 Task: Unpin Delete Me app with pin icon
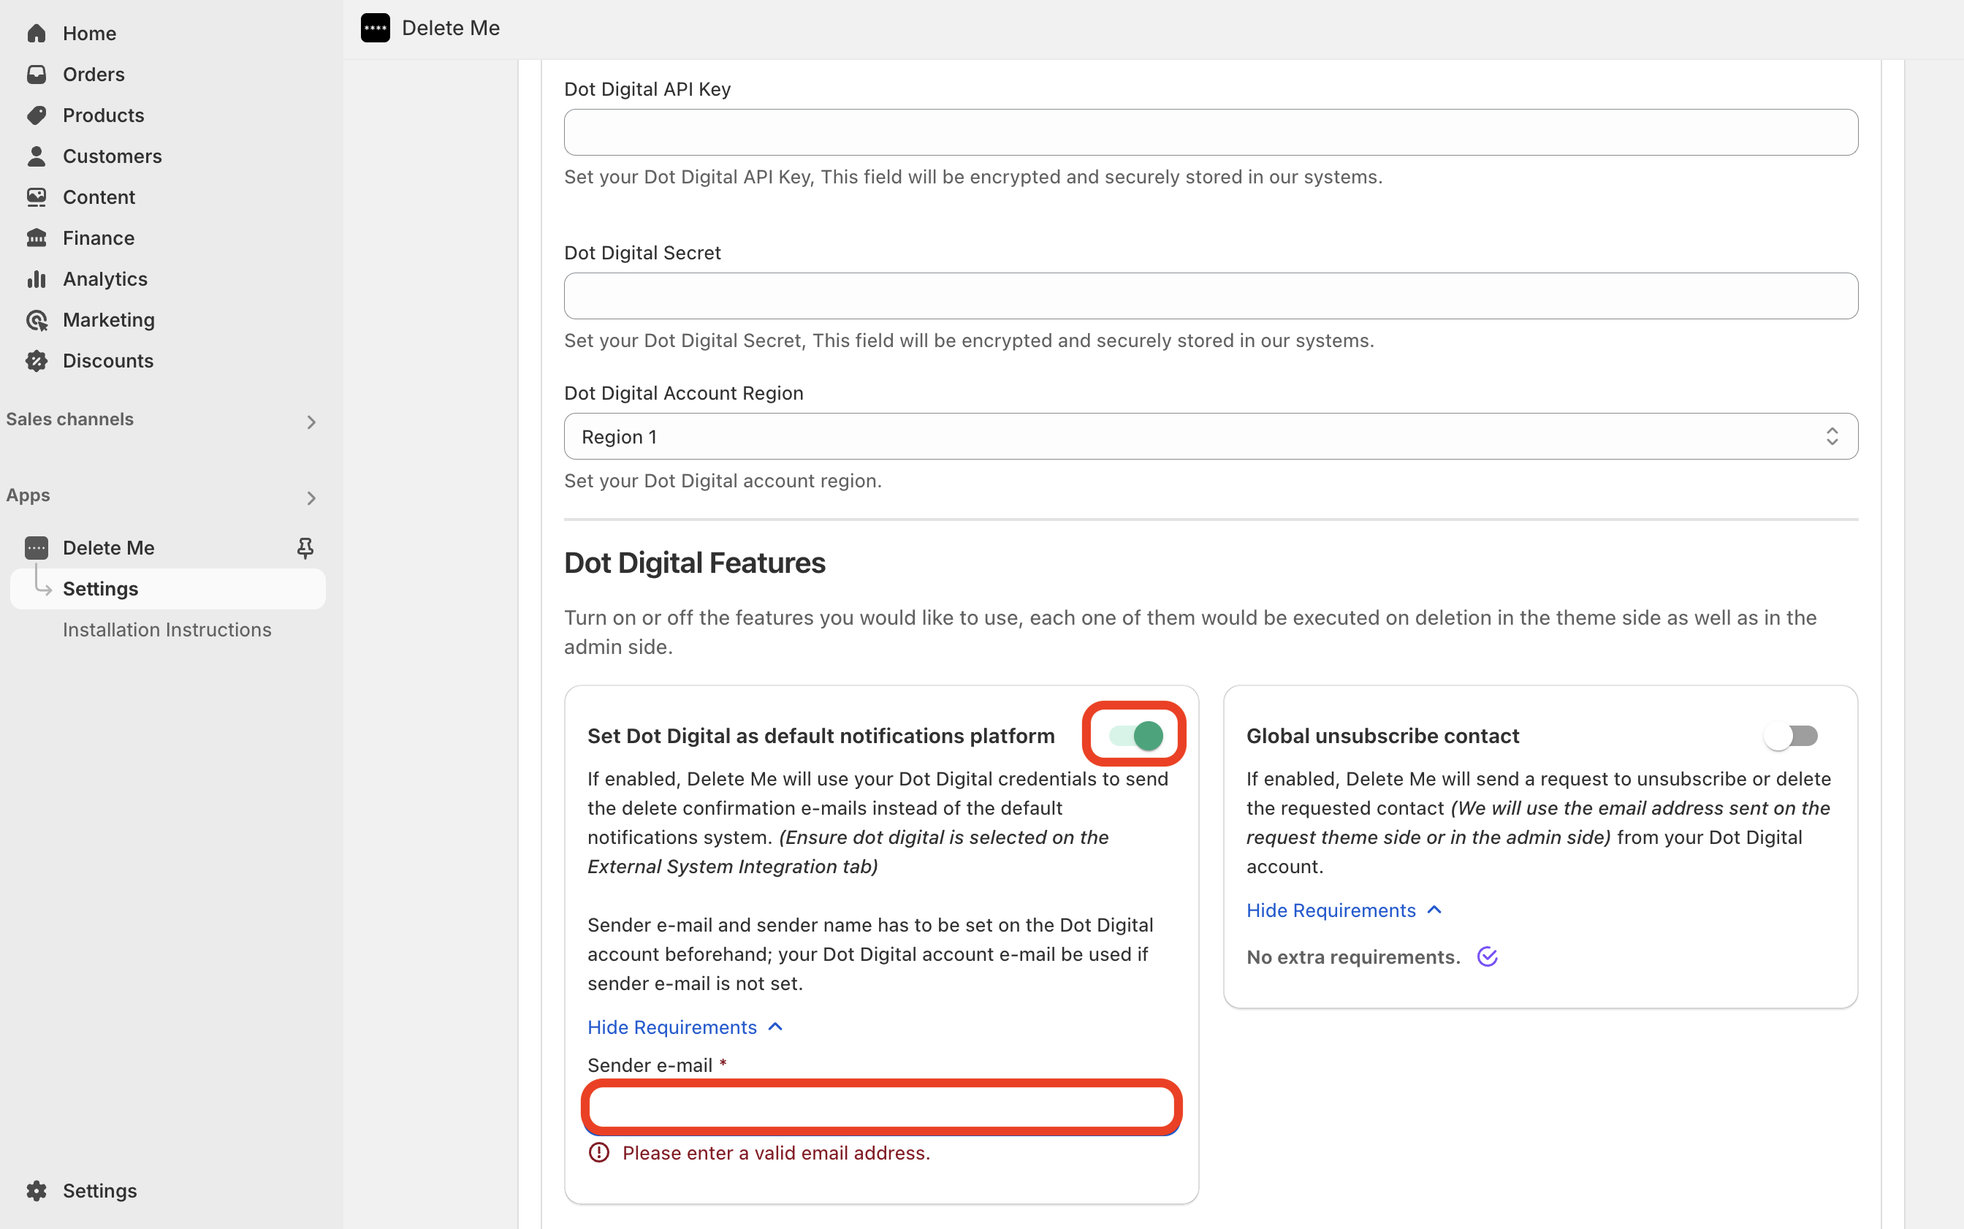(305, 548)
